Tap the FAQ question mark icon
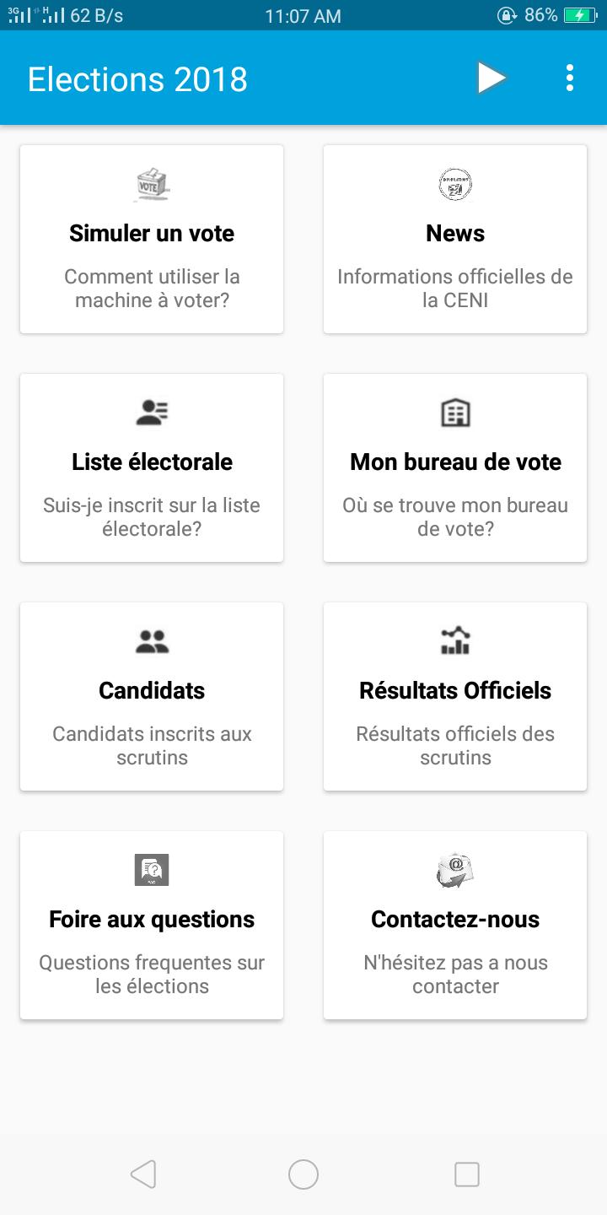 click(152, 870)
